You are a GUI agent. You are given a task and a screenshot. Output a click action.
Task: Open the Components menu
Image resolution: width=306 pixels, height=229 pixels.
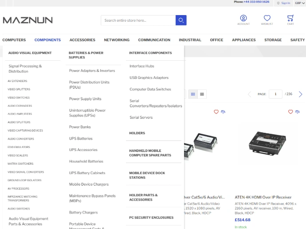point(47,40)
